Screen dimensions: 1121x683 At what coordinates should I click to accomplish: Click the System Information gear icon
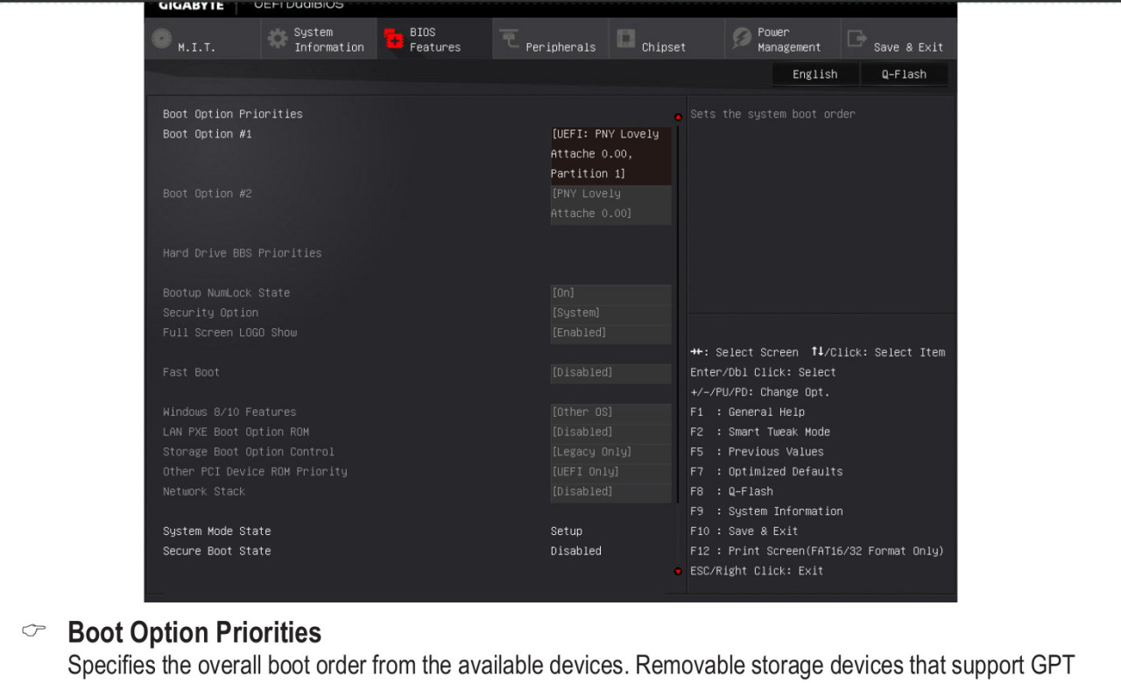tap(277, 39)
